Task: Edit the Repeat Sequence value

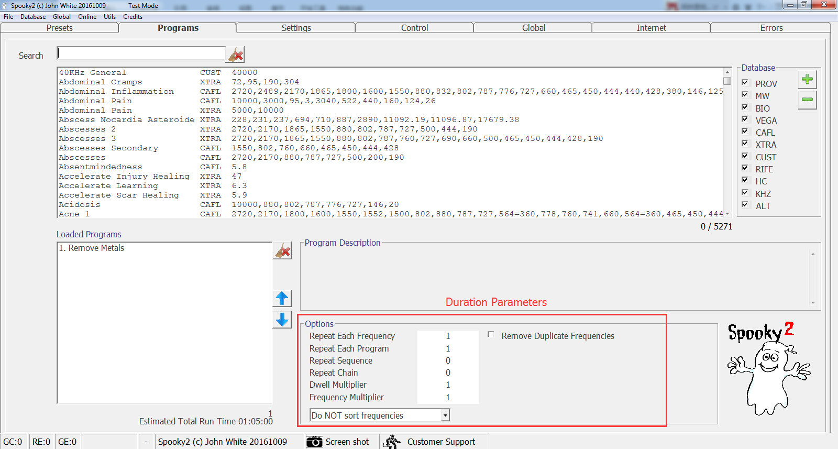Action: coord(448,360)
